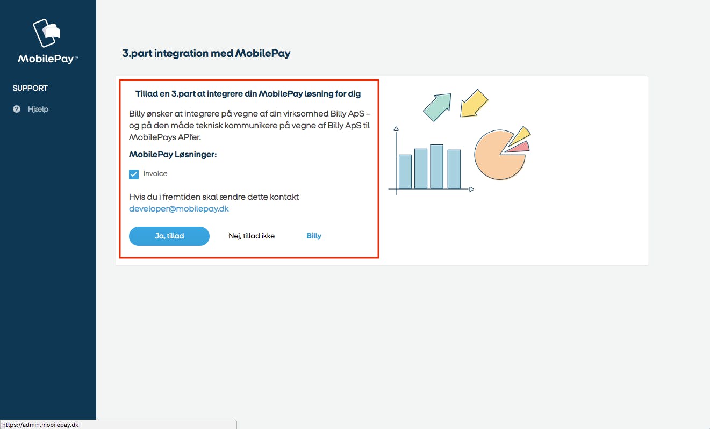The height and width of the screenshot is (429, 710).
Task: Click the developer@mobilepay.dk email link
Action: click(x=179, y=209)
